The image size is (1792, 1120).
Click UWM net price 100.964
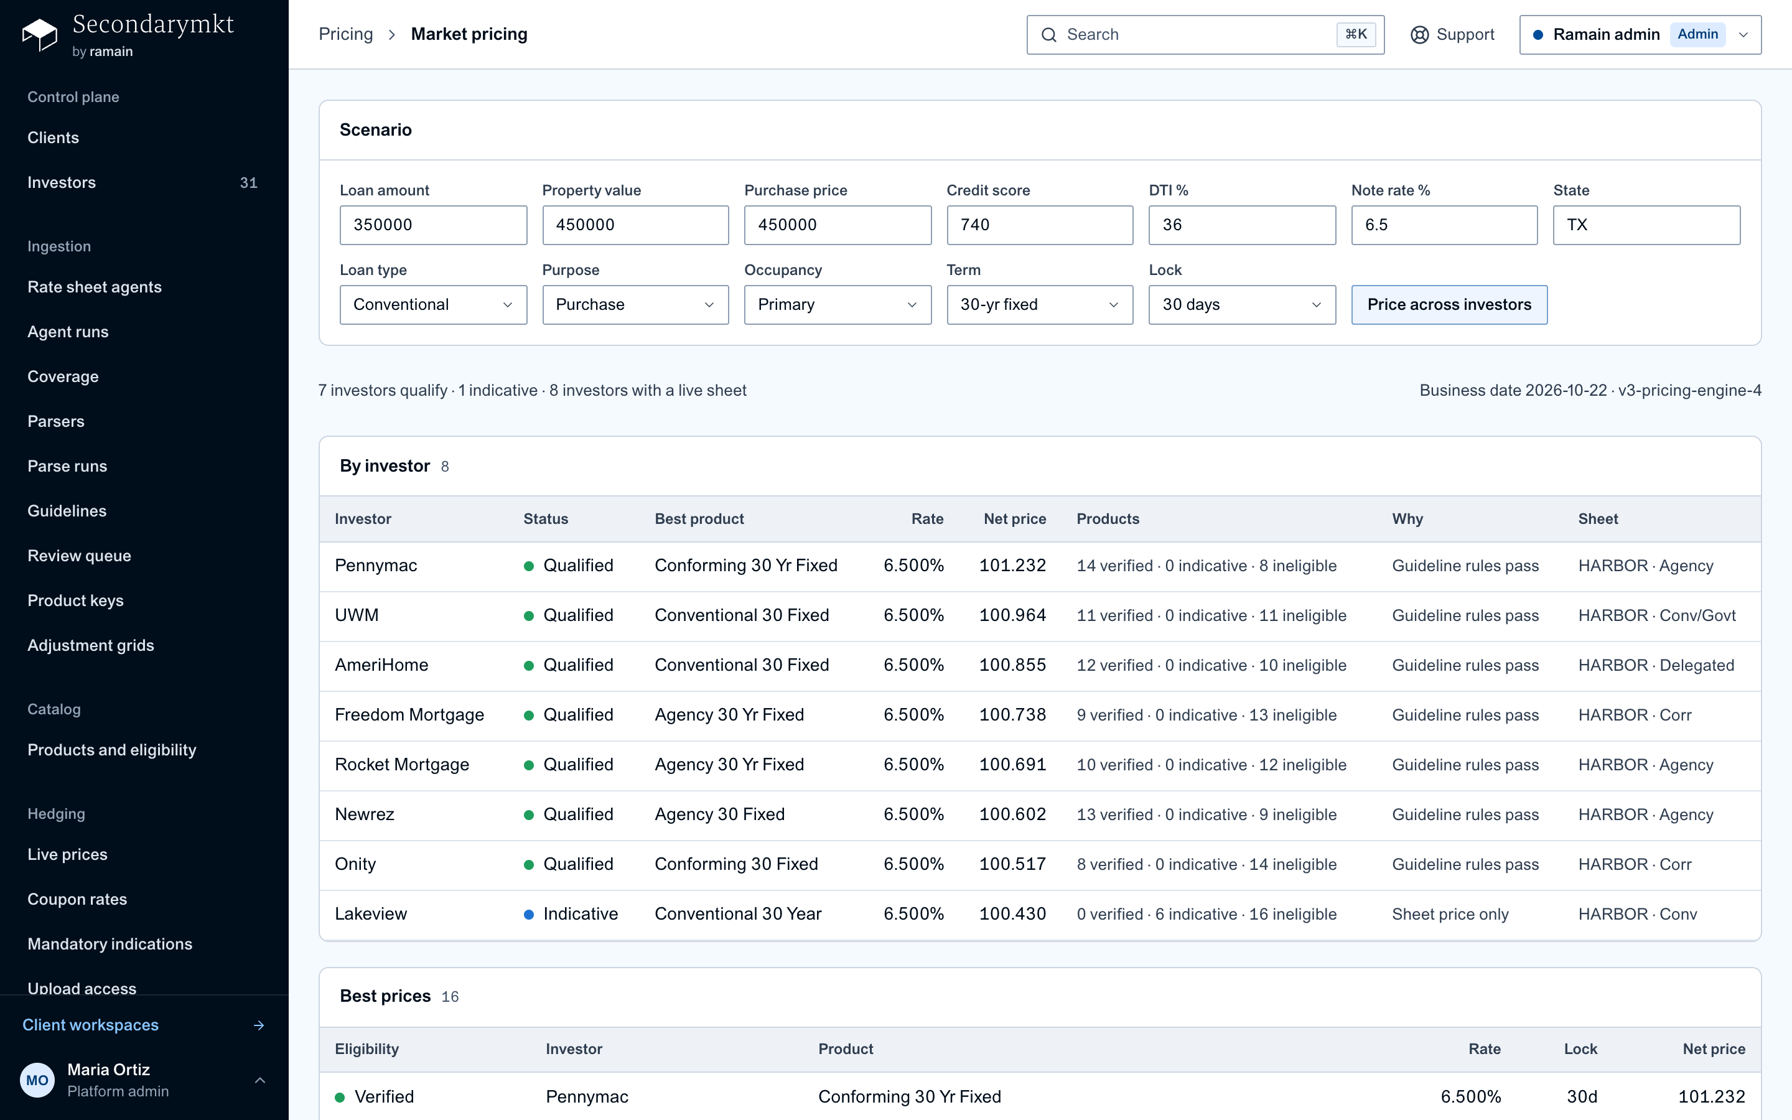click(x=1012, y=615)
